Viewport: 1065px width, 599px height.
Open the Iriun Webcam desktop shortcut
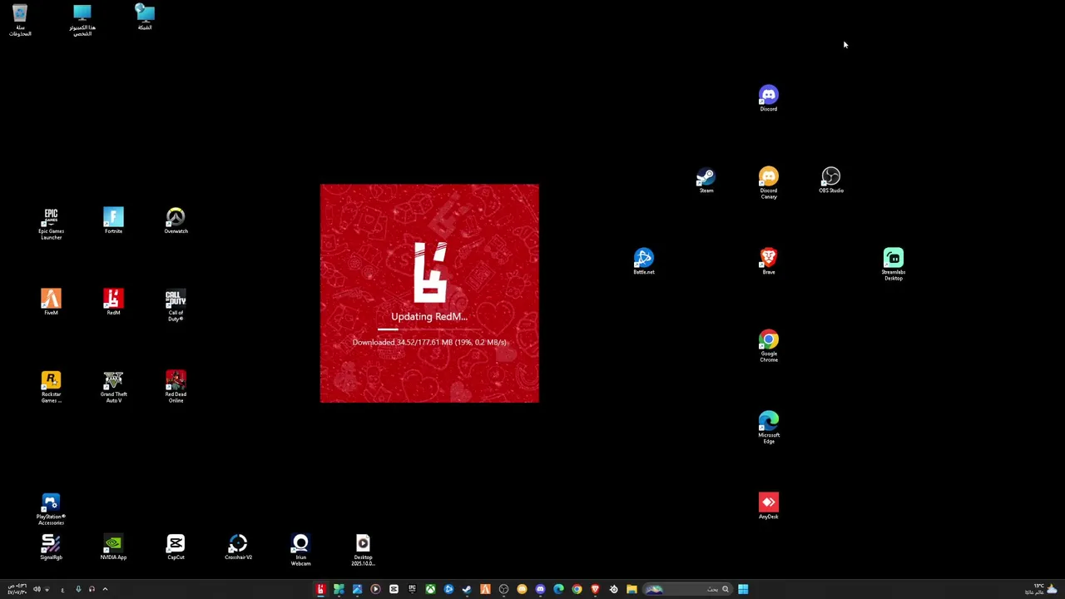pyautogui.click(x=300, y=550)
